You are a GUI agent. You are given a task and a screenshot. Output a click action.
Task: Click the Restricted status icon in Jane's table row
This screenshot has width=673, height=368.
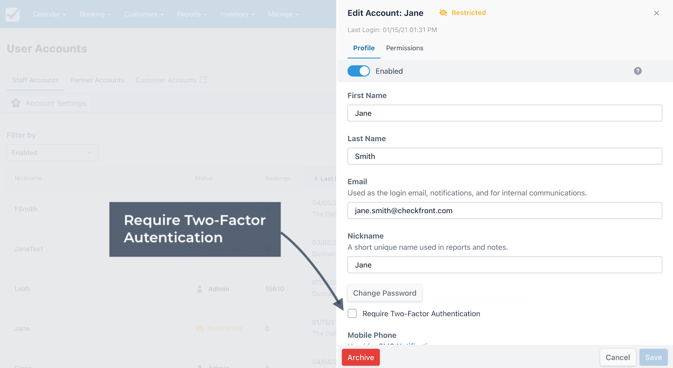(x=200, y=328)
